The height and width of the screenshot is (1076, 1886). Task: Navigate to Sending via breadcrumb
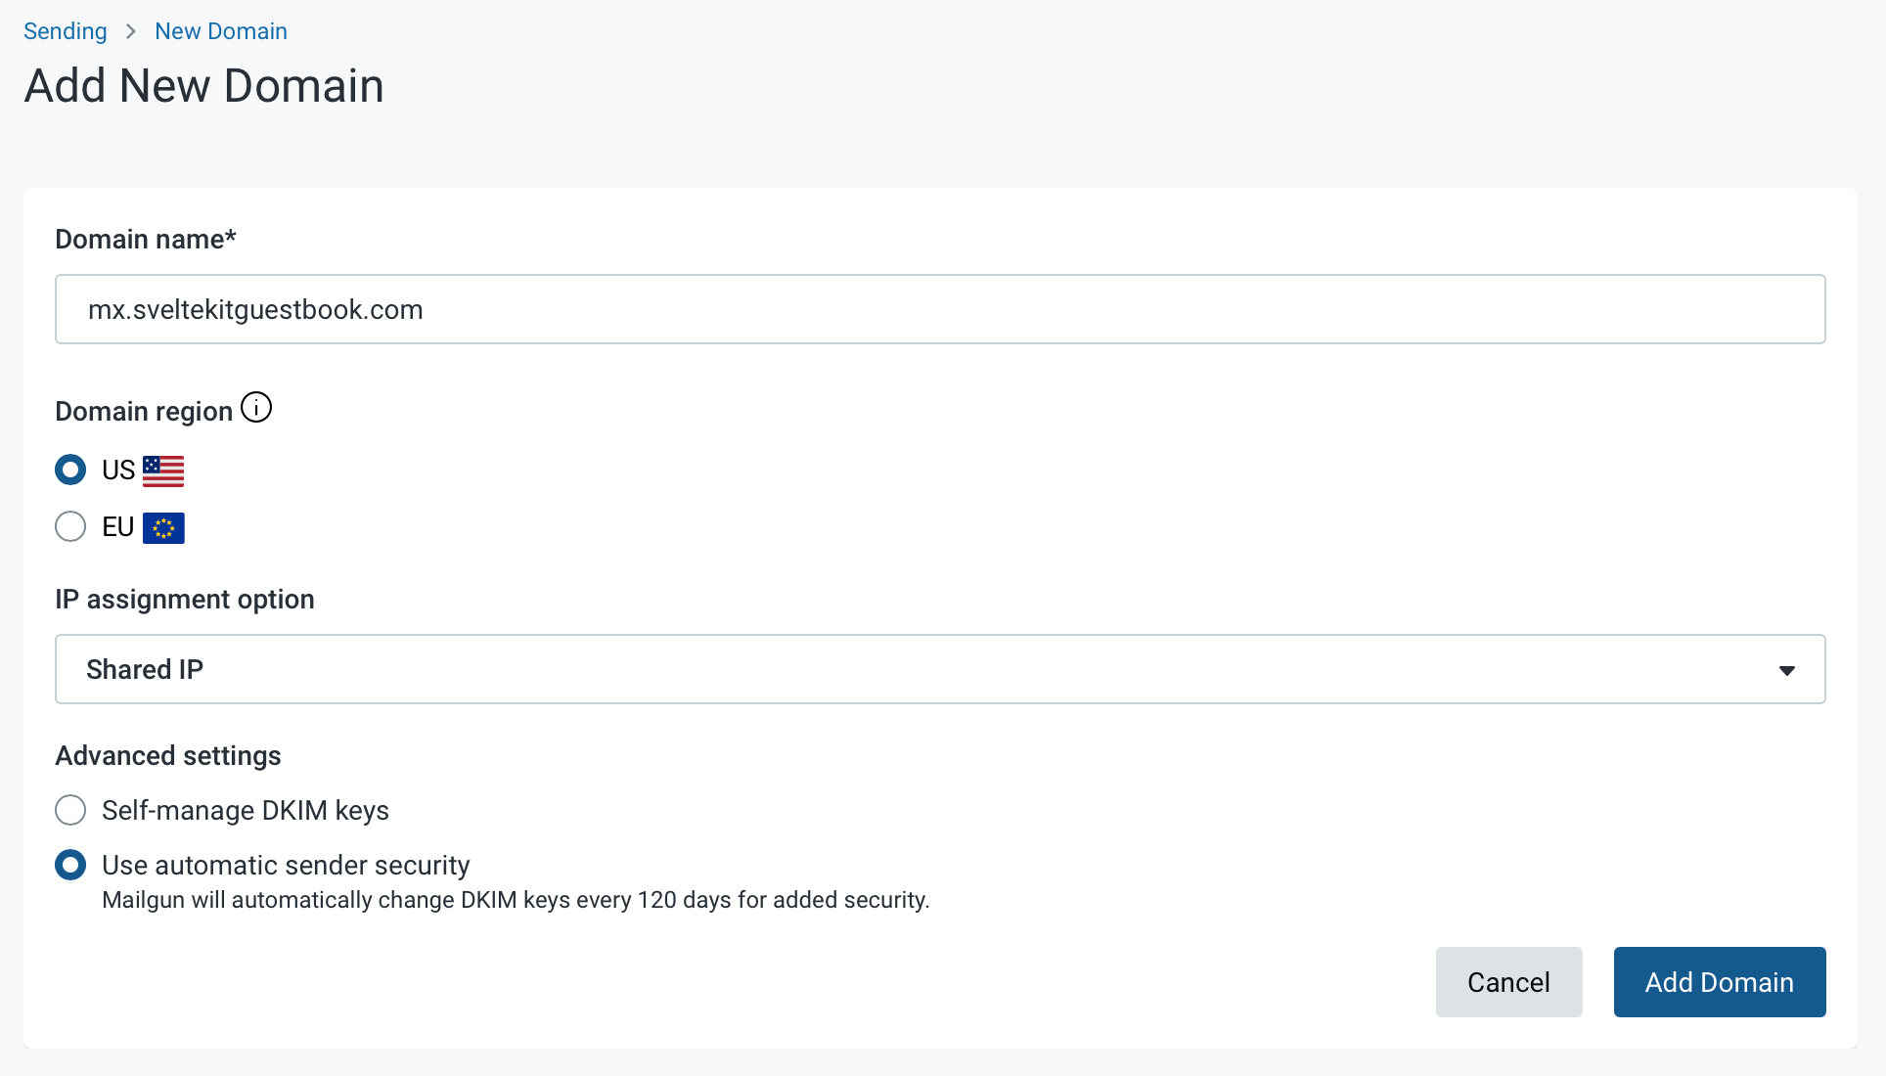coord(65,30)
